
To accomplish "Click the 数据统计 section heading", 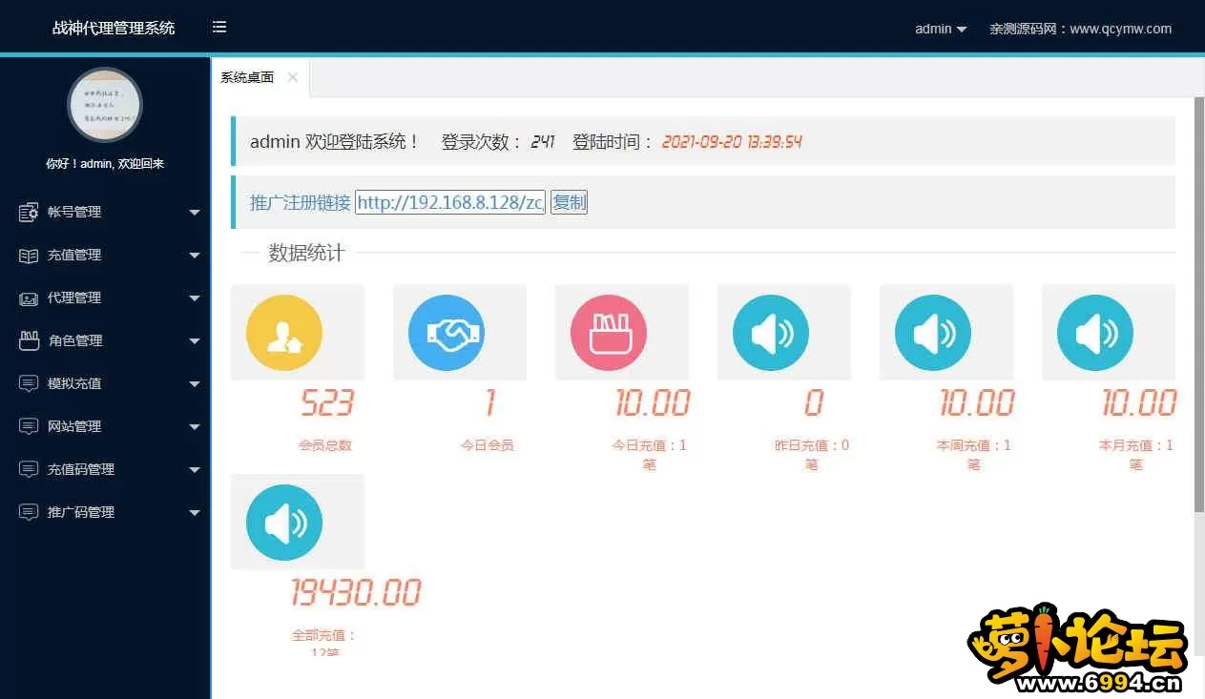I will click(x=306, y=253).
